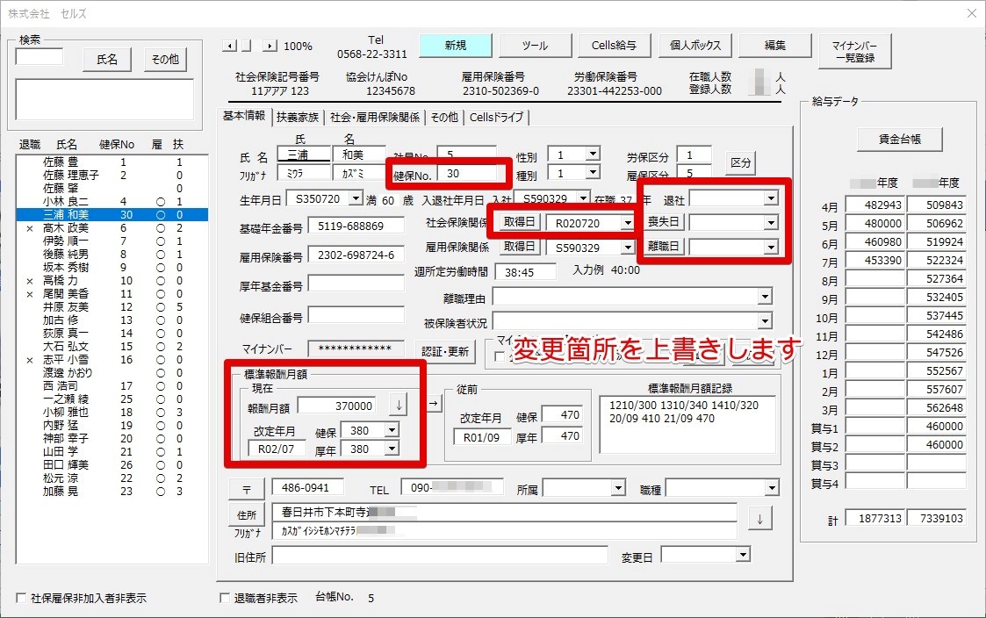This screenshot has width=986, height=618.
Task: Close the window with the X button
Action: coord(972,13)
